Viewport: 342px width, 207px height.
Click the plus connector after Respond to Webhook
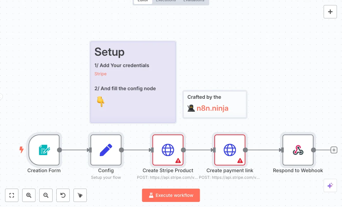[x=334, y=150]
